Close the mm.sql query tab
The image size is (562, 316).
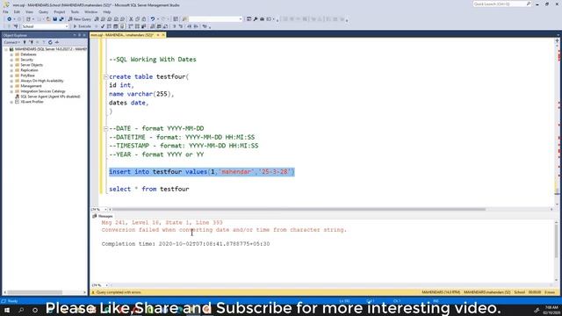coord(163,35)
